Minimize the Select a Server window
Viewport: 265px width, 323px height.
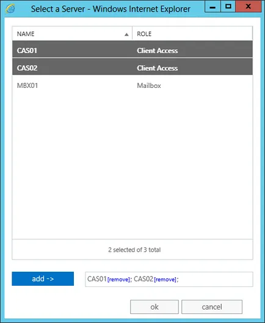point(212,7)
